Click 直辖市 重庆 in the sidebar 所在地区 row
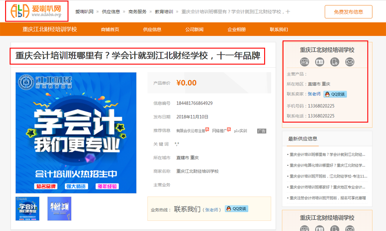Screen dimensions: 386x231 [x=319, y=84]
